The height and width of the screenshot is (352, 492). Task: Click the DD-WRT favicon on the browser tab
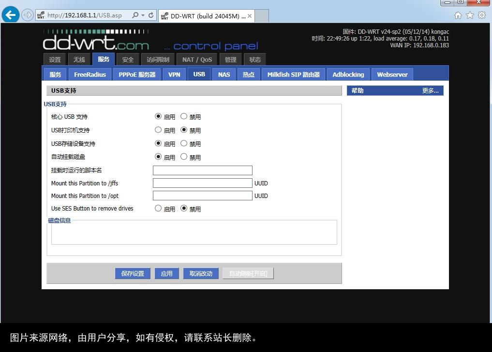click(x=164, y=15)
